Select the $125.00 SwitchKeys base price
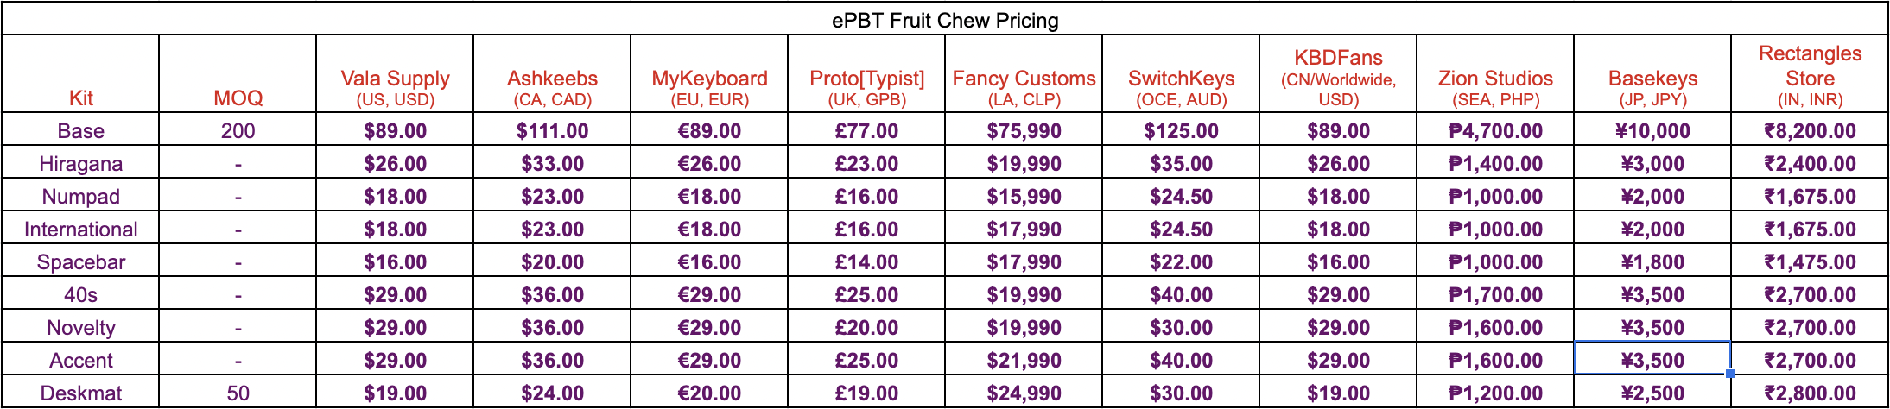Image resolution: width=1890 pixels, height=409 pixels. click(x=1181, y=130)
